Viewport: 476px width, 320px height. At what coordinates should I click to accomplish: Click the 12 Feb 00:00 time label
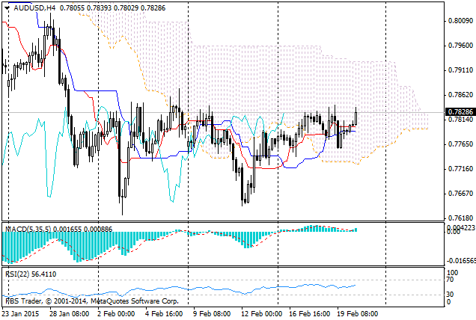[262, 313]
